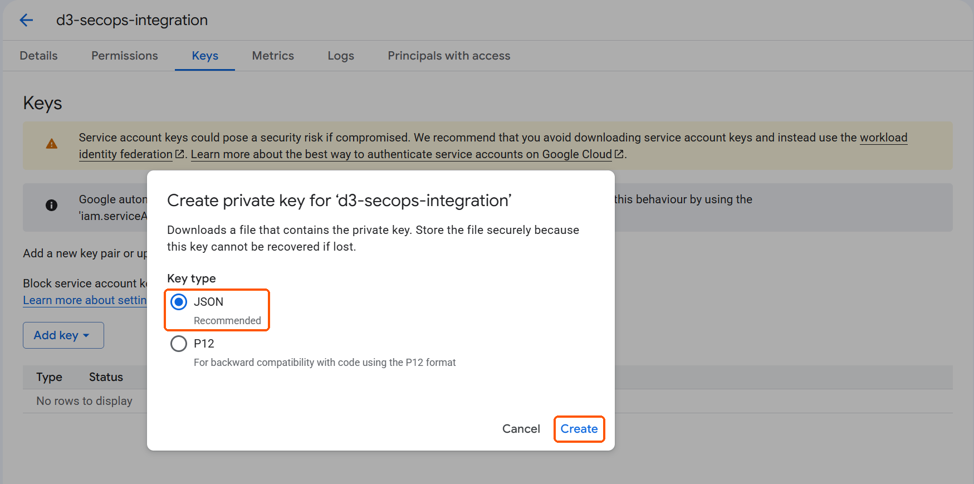Click the Keys section heading
This screenshot has width=974, height=484.
pyautogui.click(x=43, y=104)
